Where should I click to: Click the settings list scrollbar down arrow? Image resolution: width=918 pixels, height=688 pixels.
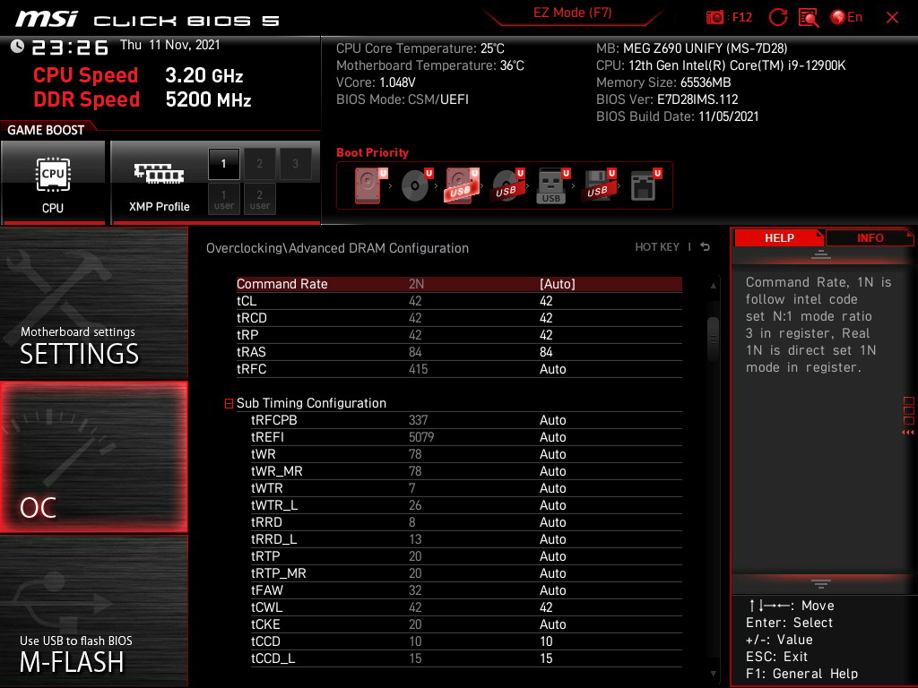[x=713, y=674]
